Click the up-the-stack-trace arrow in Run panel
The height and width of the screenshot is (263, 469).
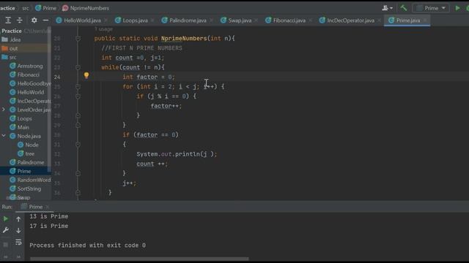tap(18, 219)
